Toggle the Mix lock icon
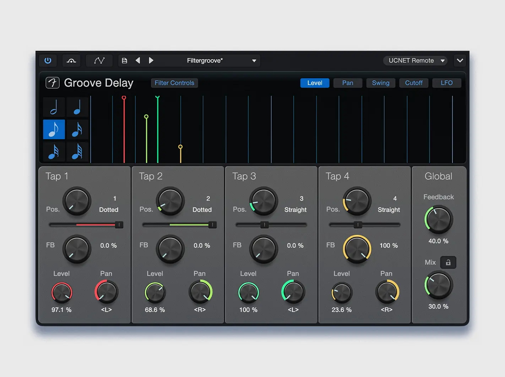This screenshot has height=377, width=505. [448, 262]
